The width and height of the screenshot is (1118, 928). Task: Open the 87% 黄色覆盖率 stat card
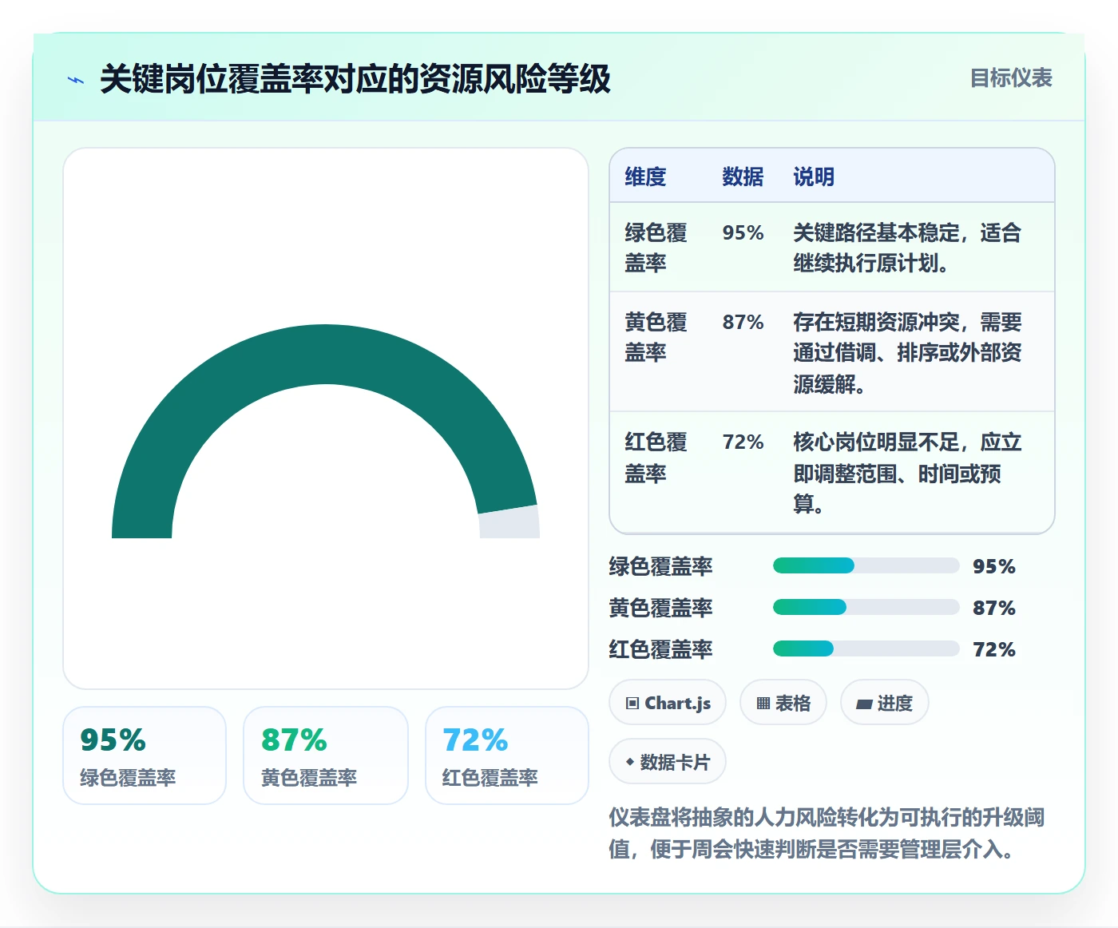[x=326, y=755]
